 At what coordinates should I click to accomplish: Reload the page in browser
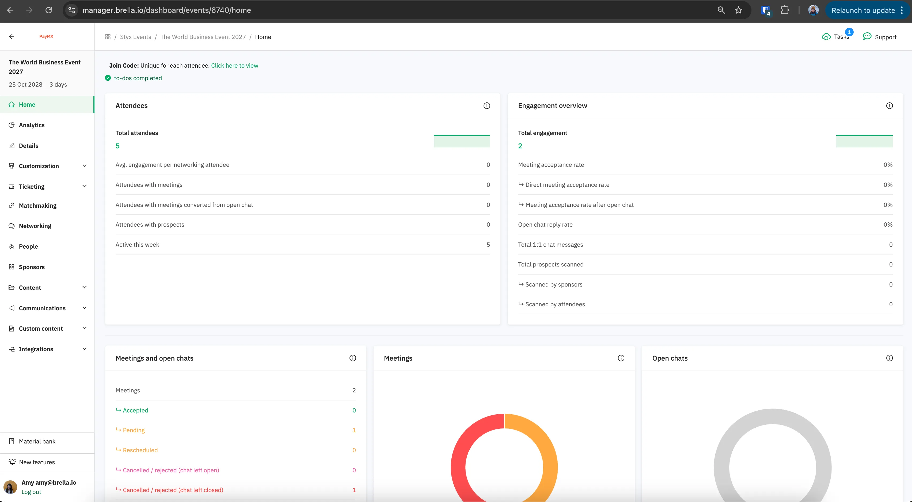49,10
